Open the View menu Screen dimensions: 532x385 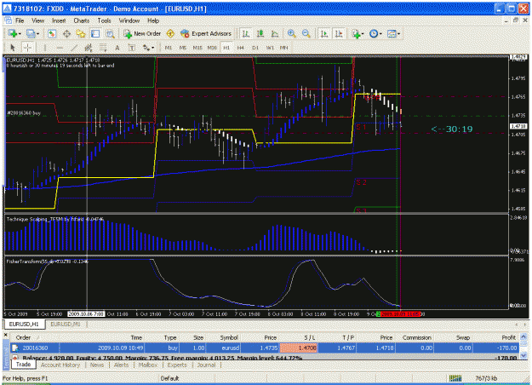tap(38, 20)
